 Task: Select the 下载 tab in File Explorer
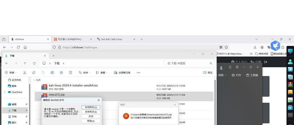coord(26,56)
